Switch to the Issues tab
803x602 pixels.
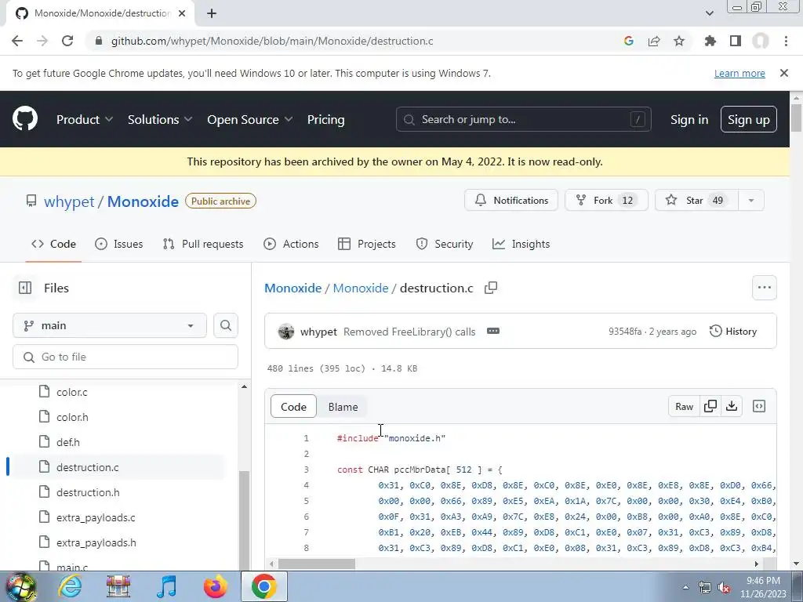point(119,245)
